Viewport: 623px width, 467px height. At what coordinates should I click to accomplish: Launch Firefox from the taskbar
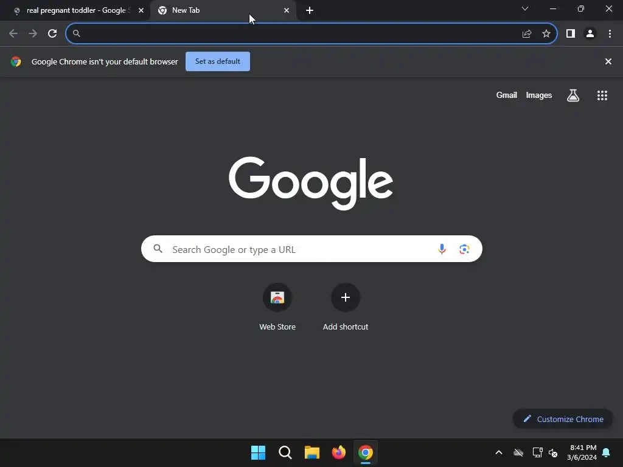[338, 452]
